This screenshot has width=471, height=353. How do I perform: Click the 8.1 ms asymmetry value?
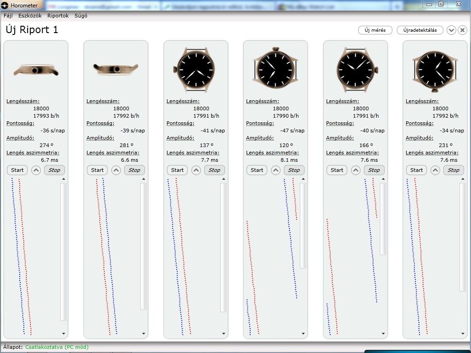[289, 160]
